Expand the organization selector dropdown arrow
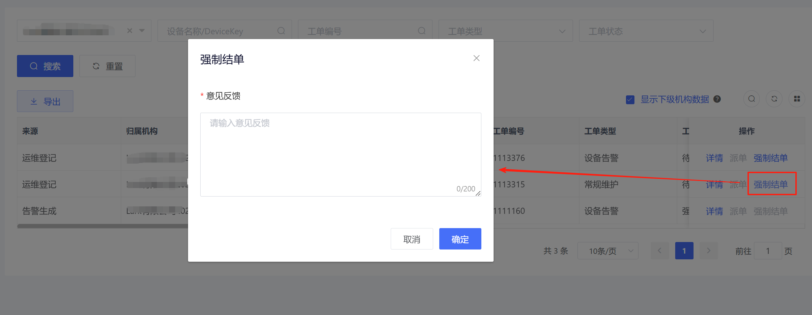The height and width of the screenshot is (315, 812). 142,31
